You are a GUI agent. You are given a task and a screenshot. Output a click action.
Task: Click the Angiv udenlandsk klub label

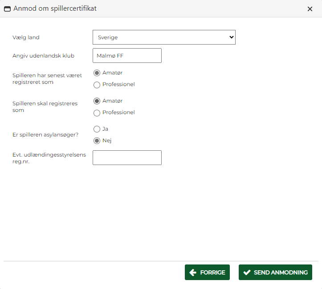pos(43,56)
